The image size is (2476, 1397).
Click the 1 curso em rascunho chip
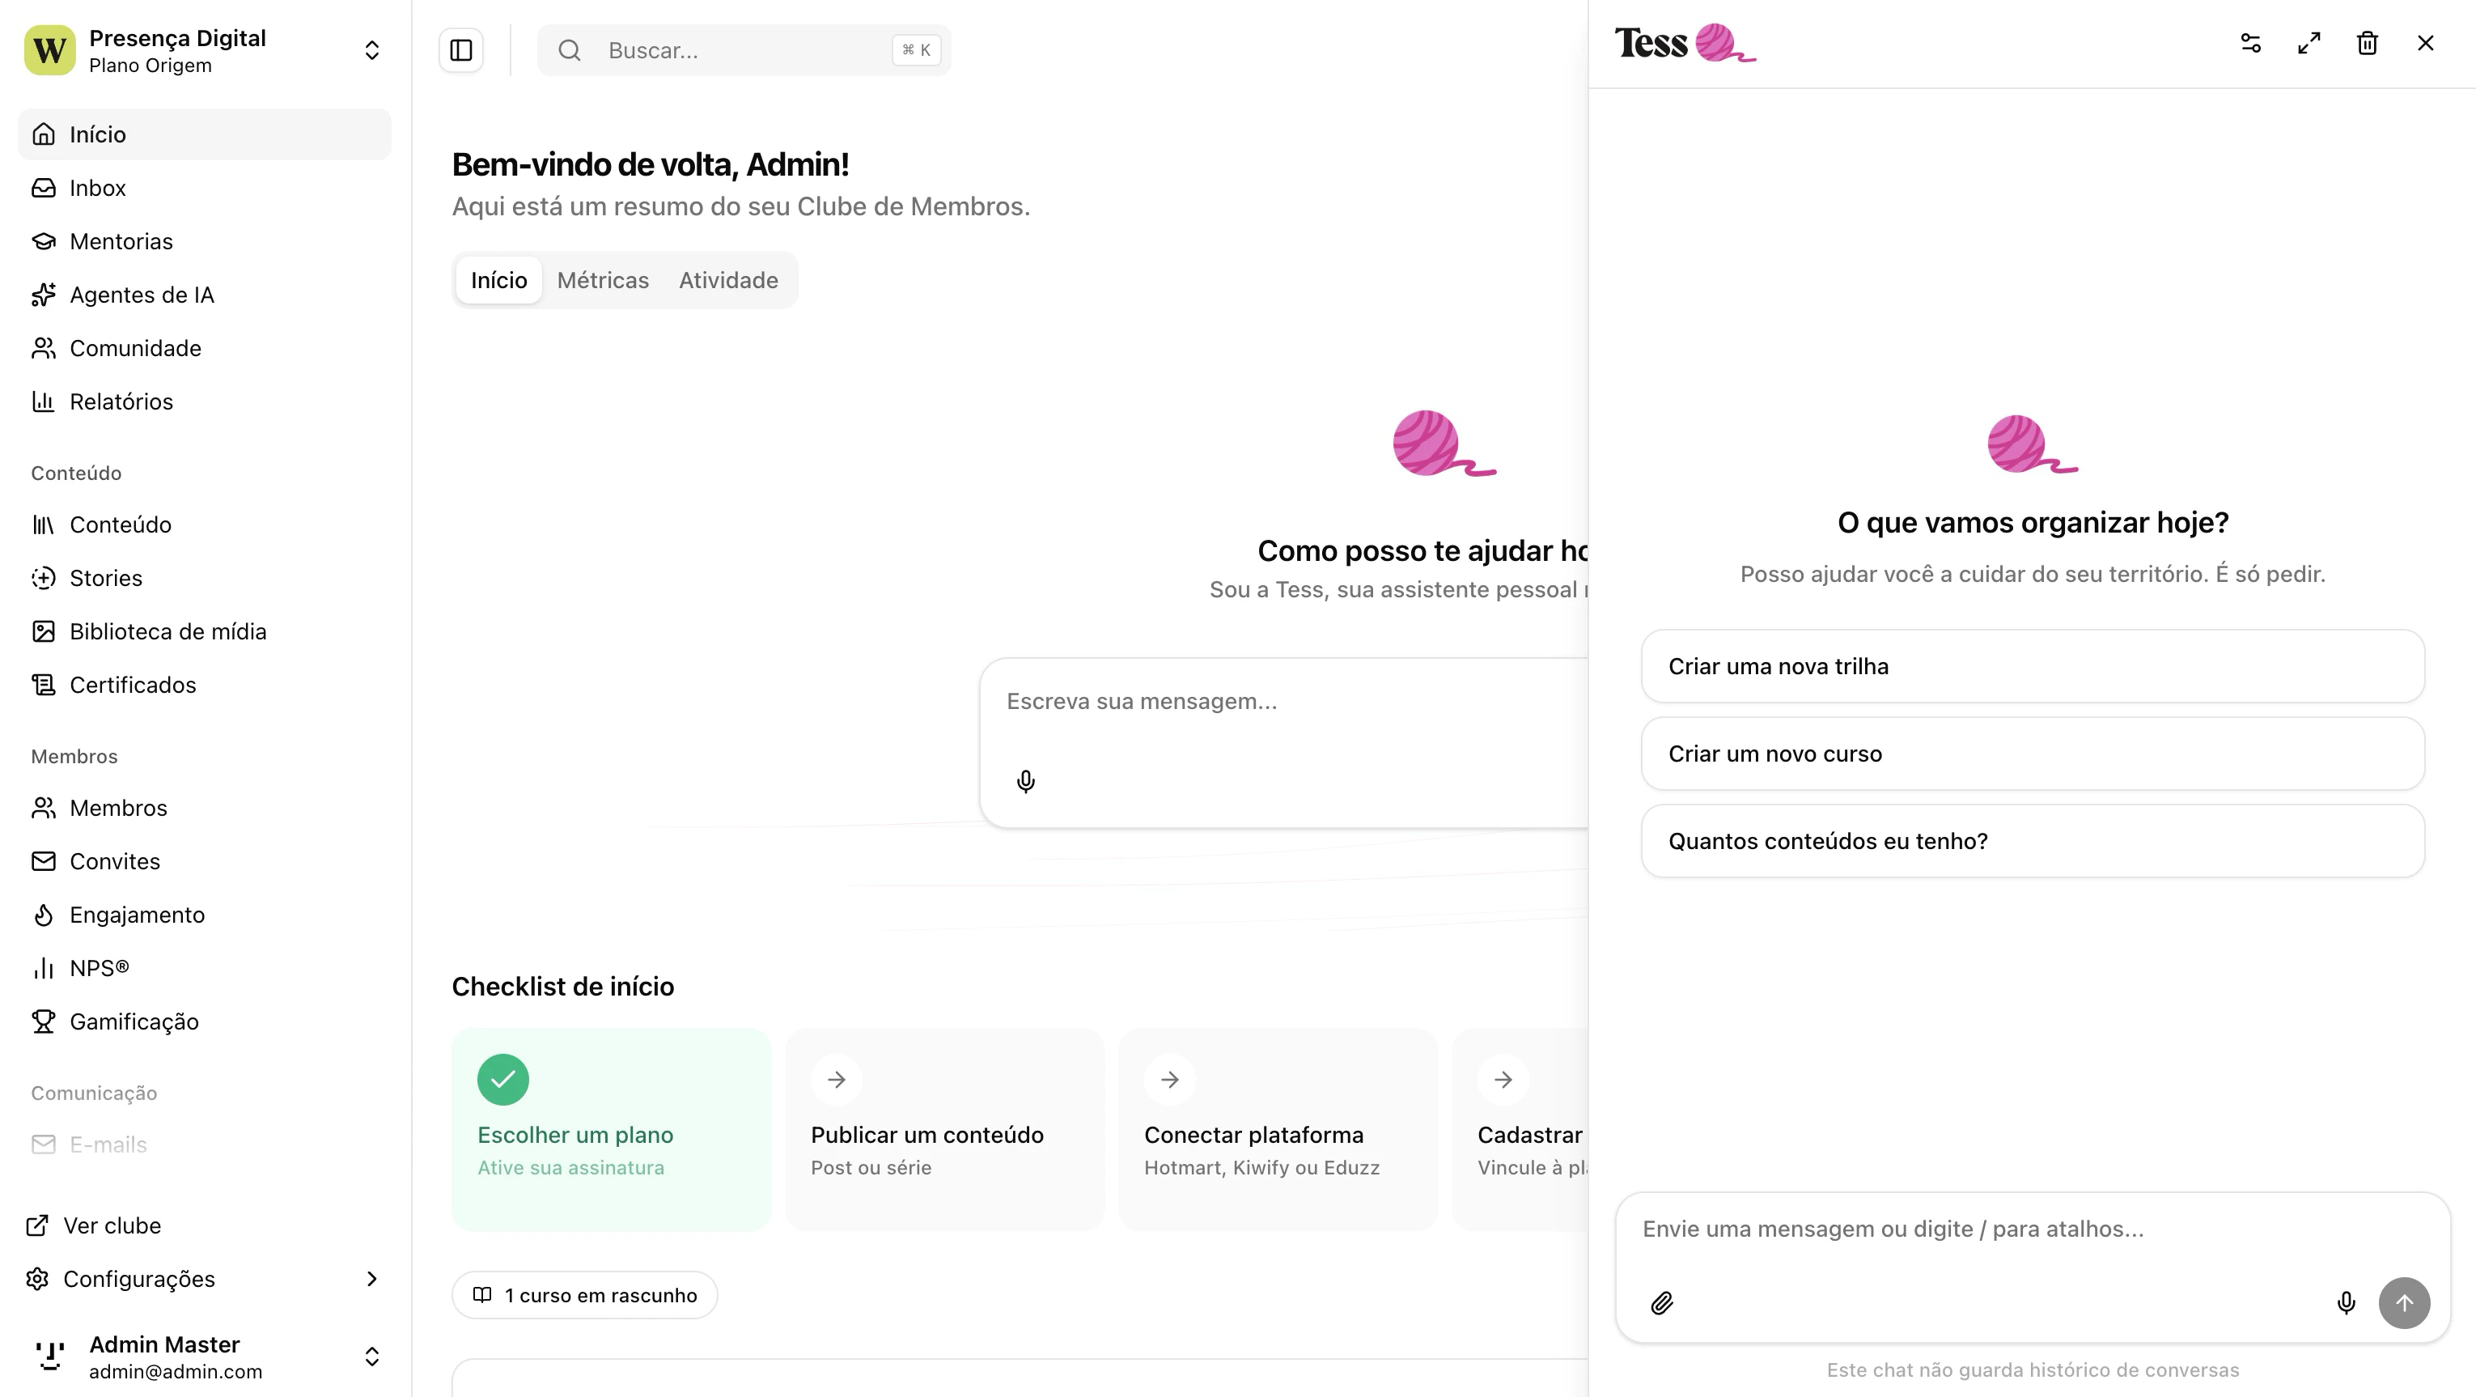point(584,1295)
